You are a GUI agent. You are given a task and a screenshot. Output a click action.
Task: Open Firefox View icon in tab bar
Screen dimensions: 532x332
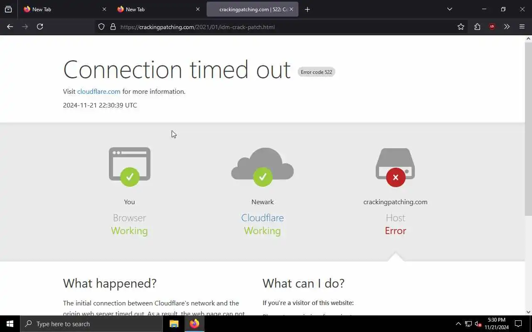pos(8,9)
